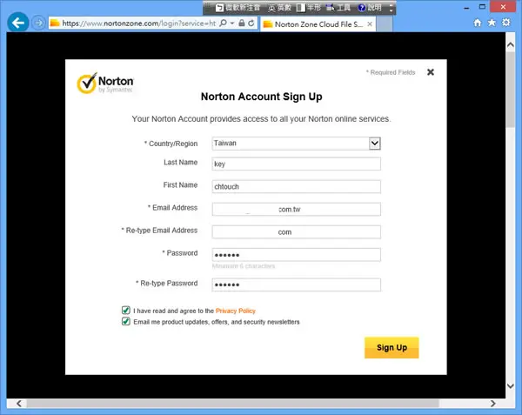Click the security lock icon
The width and height of the screenshot is (522, 415).
click(242, 23)
